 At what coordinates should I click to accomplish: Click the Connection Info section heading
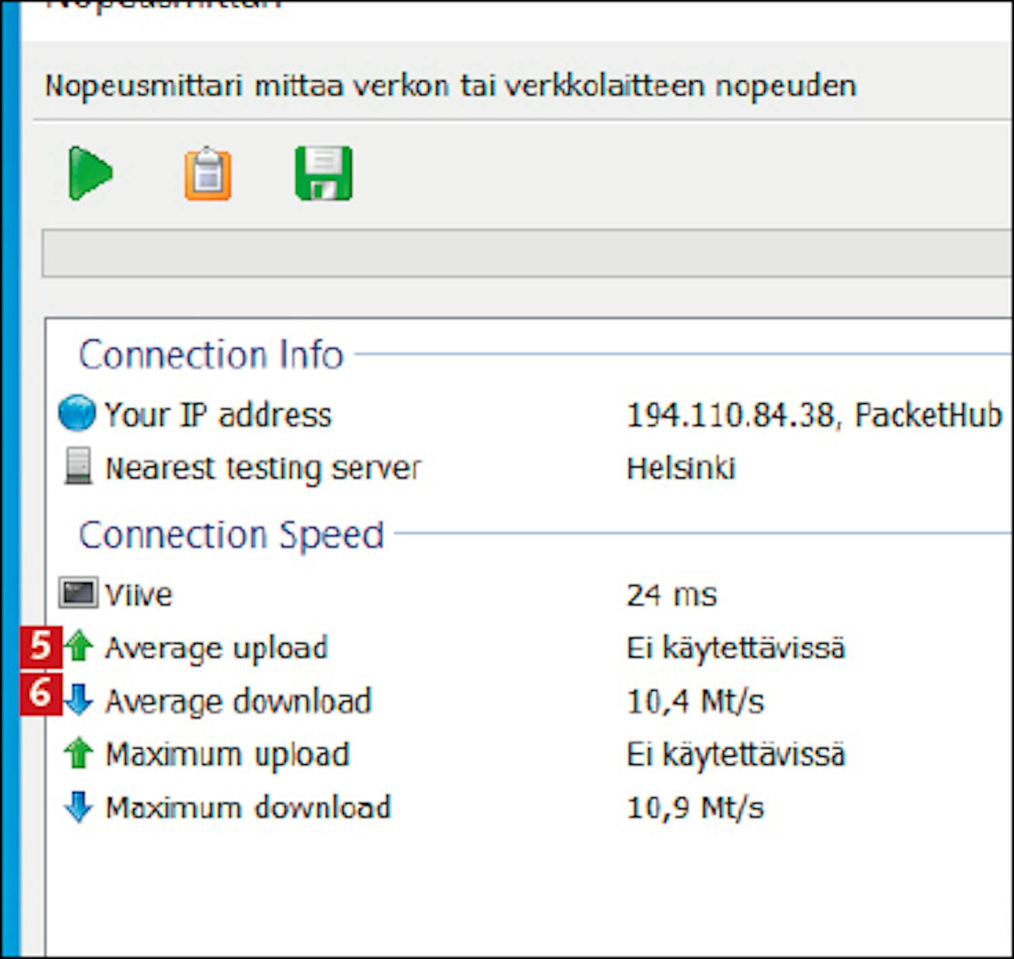pos(211,354)
